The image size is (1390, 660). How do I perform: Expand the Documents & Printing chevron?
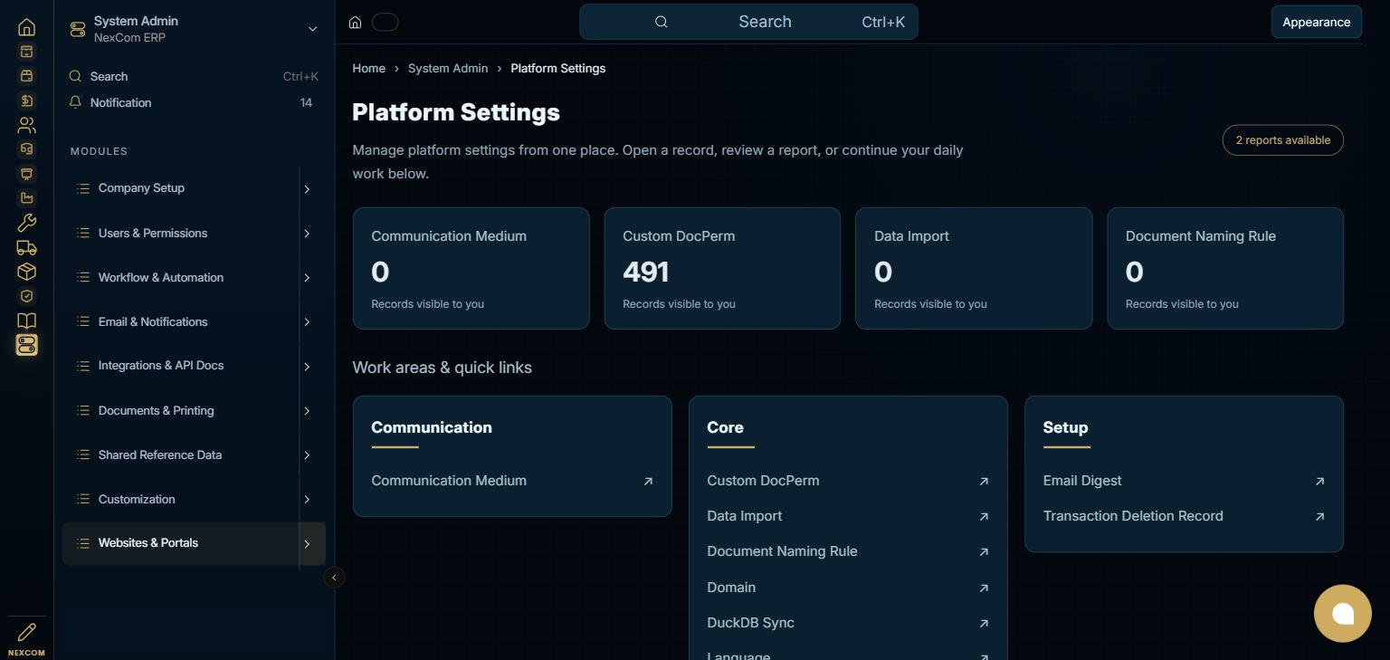[307, 411]
